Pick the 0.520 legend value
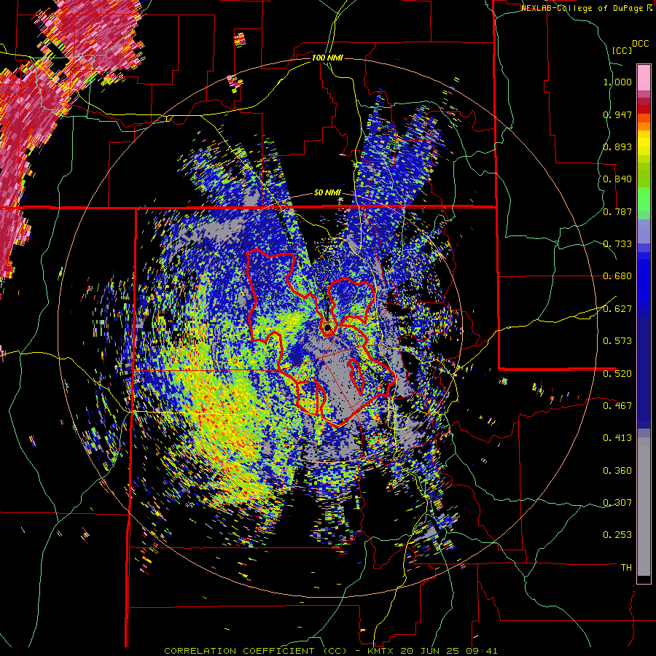Screen dimensions: 656x656 [617, 374]
